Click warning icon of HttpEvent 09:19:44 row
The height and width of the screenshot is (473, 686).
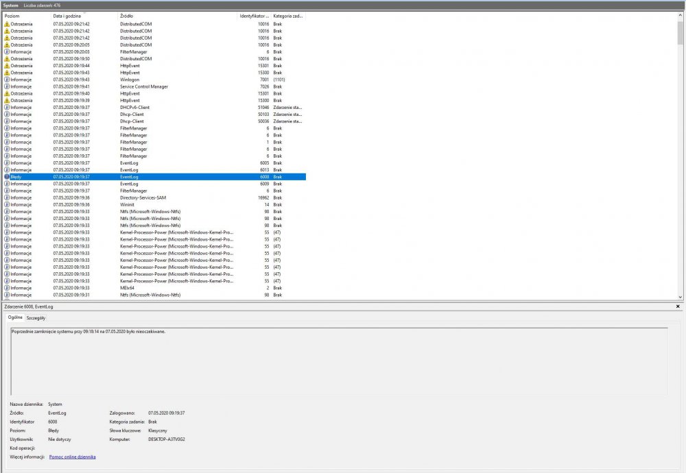click(x=7, y=66)
